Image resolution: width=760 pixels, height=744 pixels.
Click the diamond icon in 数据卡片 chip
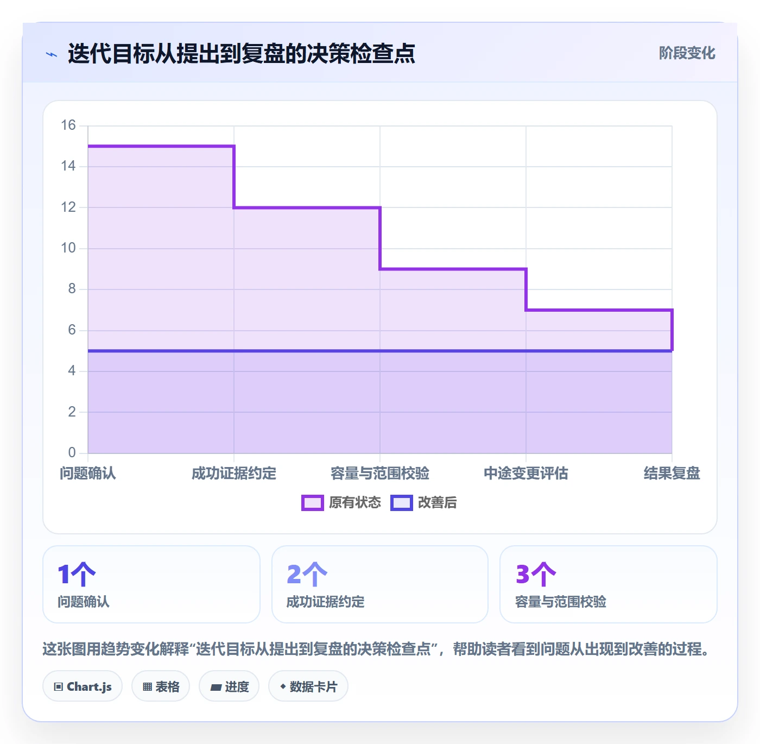[x=283, y=686]
